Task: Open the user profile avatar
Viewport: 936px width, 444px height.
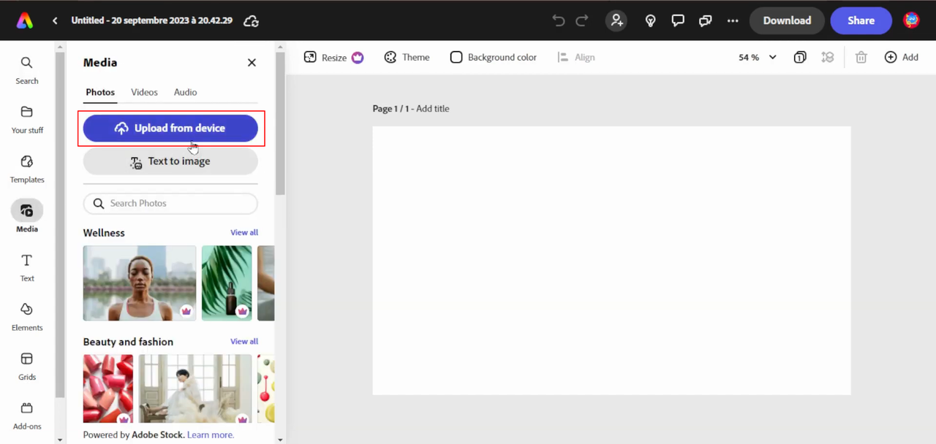Action: pyautogui.click(x=911, y=20)
